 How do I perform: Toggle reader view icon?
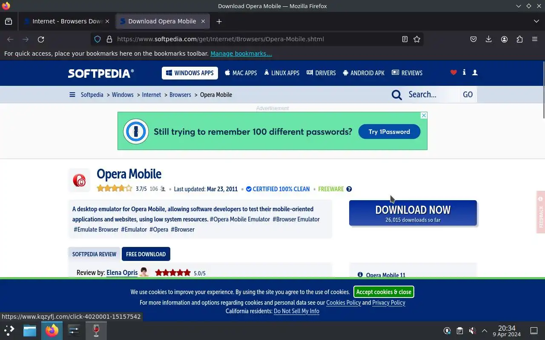tap(405, 39)
